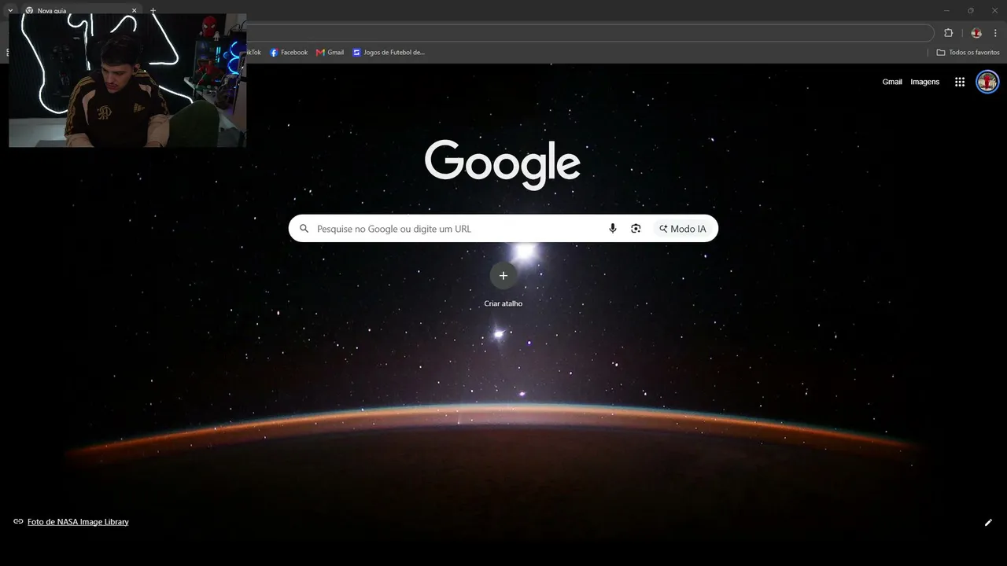Select the Nova guia tab

80,11
